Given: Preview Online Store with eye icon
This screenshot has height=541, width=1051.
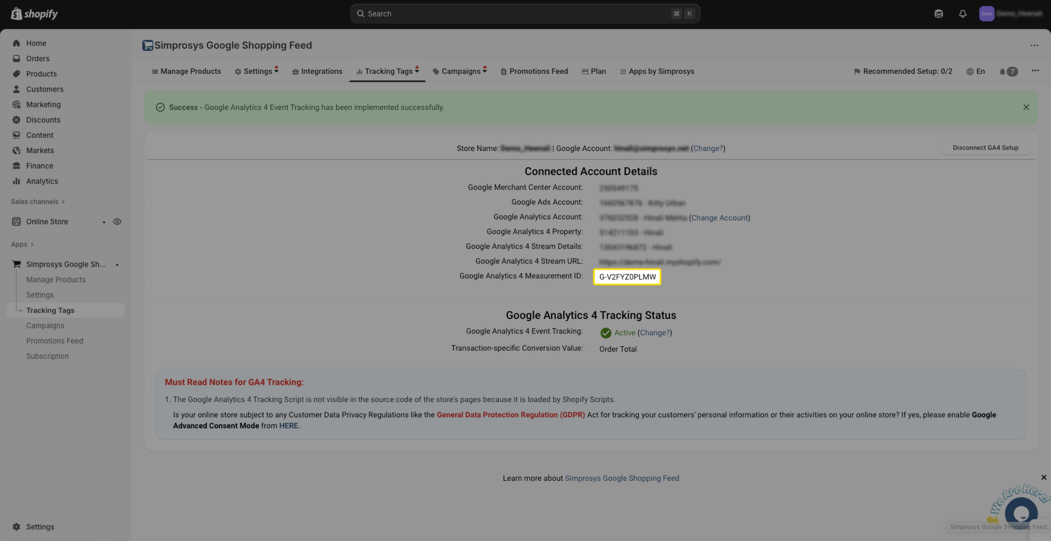Looking at the screenshot, I should (117, 222).
